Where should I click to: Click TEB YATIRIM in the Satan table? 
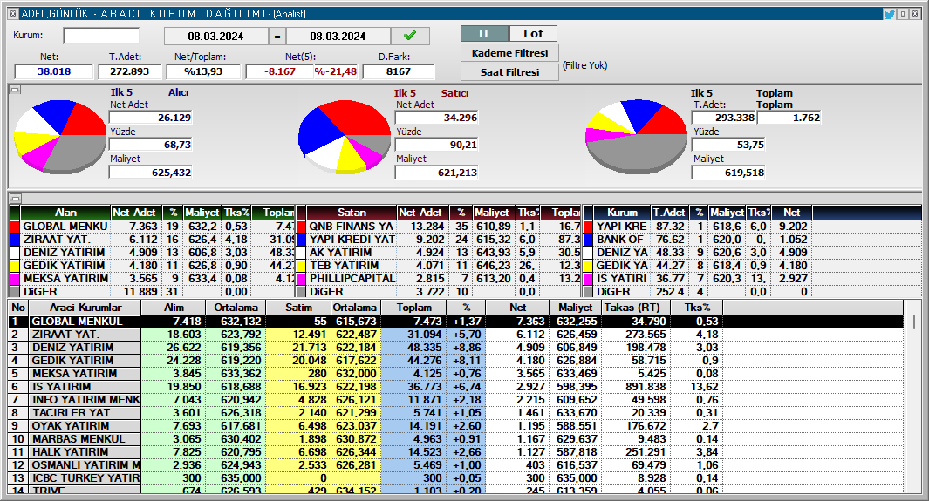(344, 266)
